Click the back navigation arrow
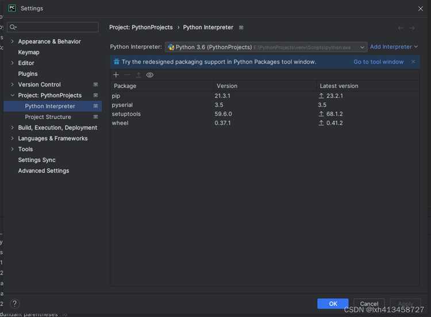Image resolution: width=431 pixels, height=317 pixels. pos(401,28)
